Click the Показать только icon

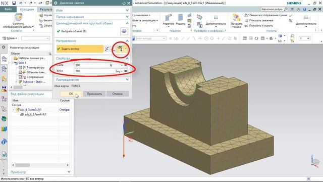coord(236,17)
